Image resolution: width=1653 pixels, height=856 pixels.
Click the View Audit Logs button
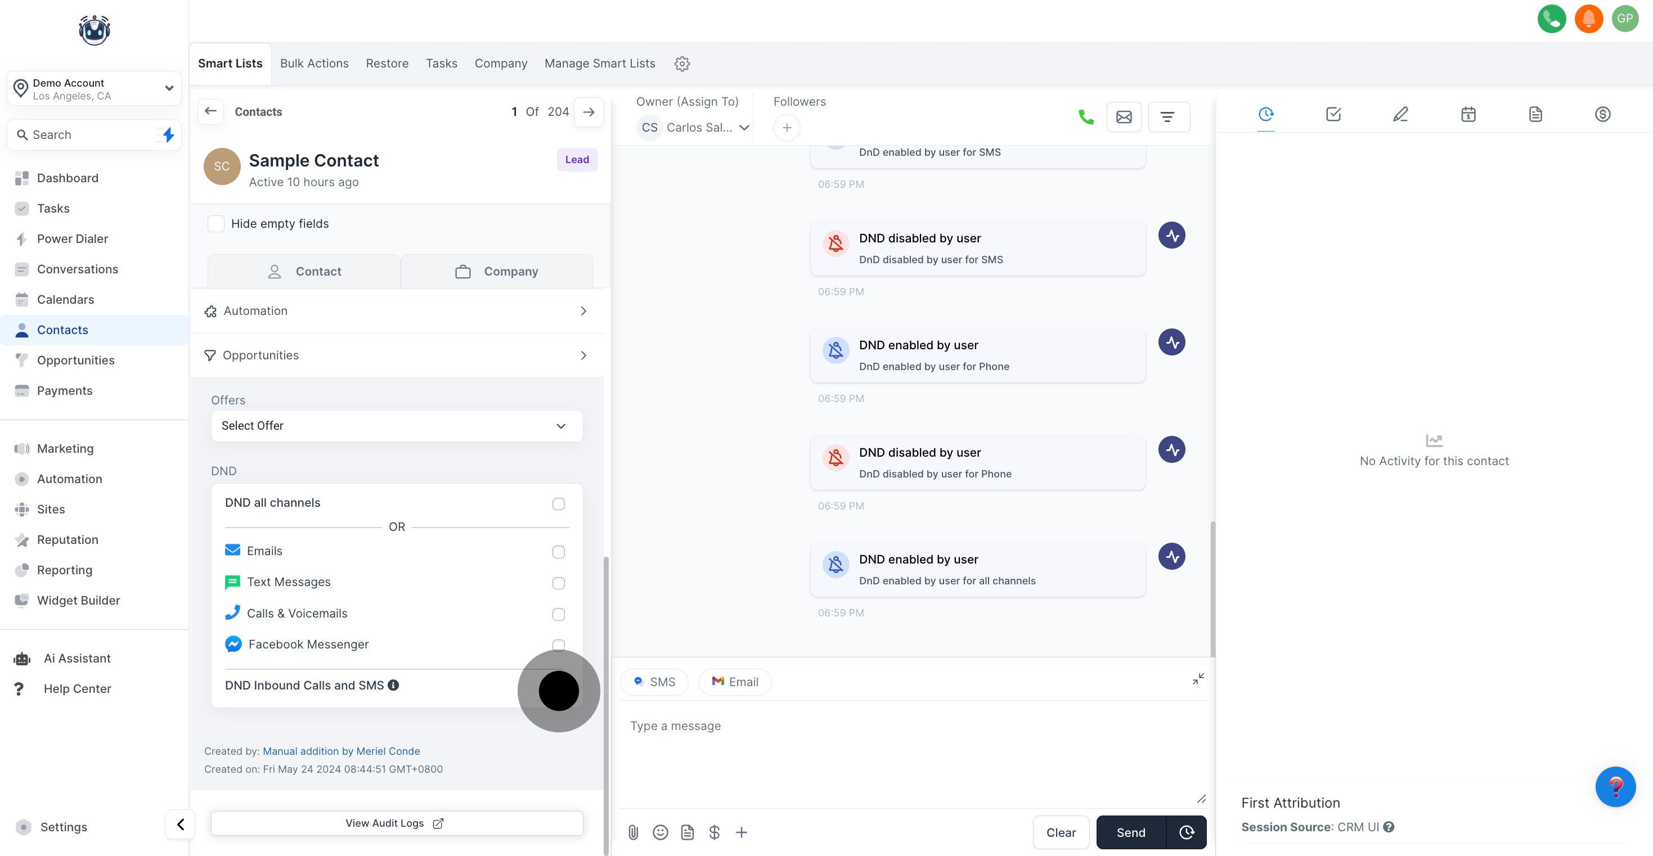pos(396,823)
